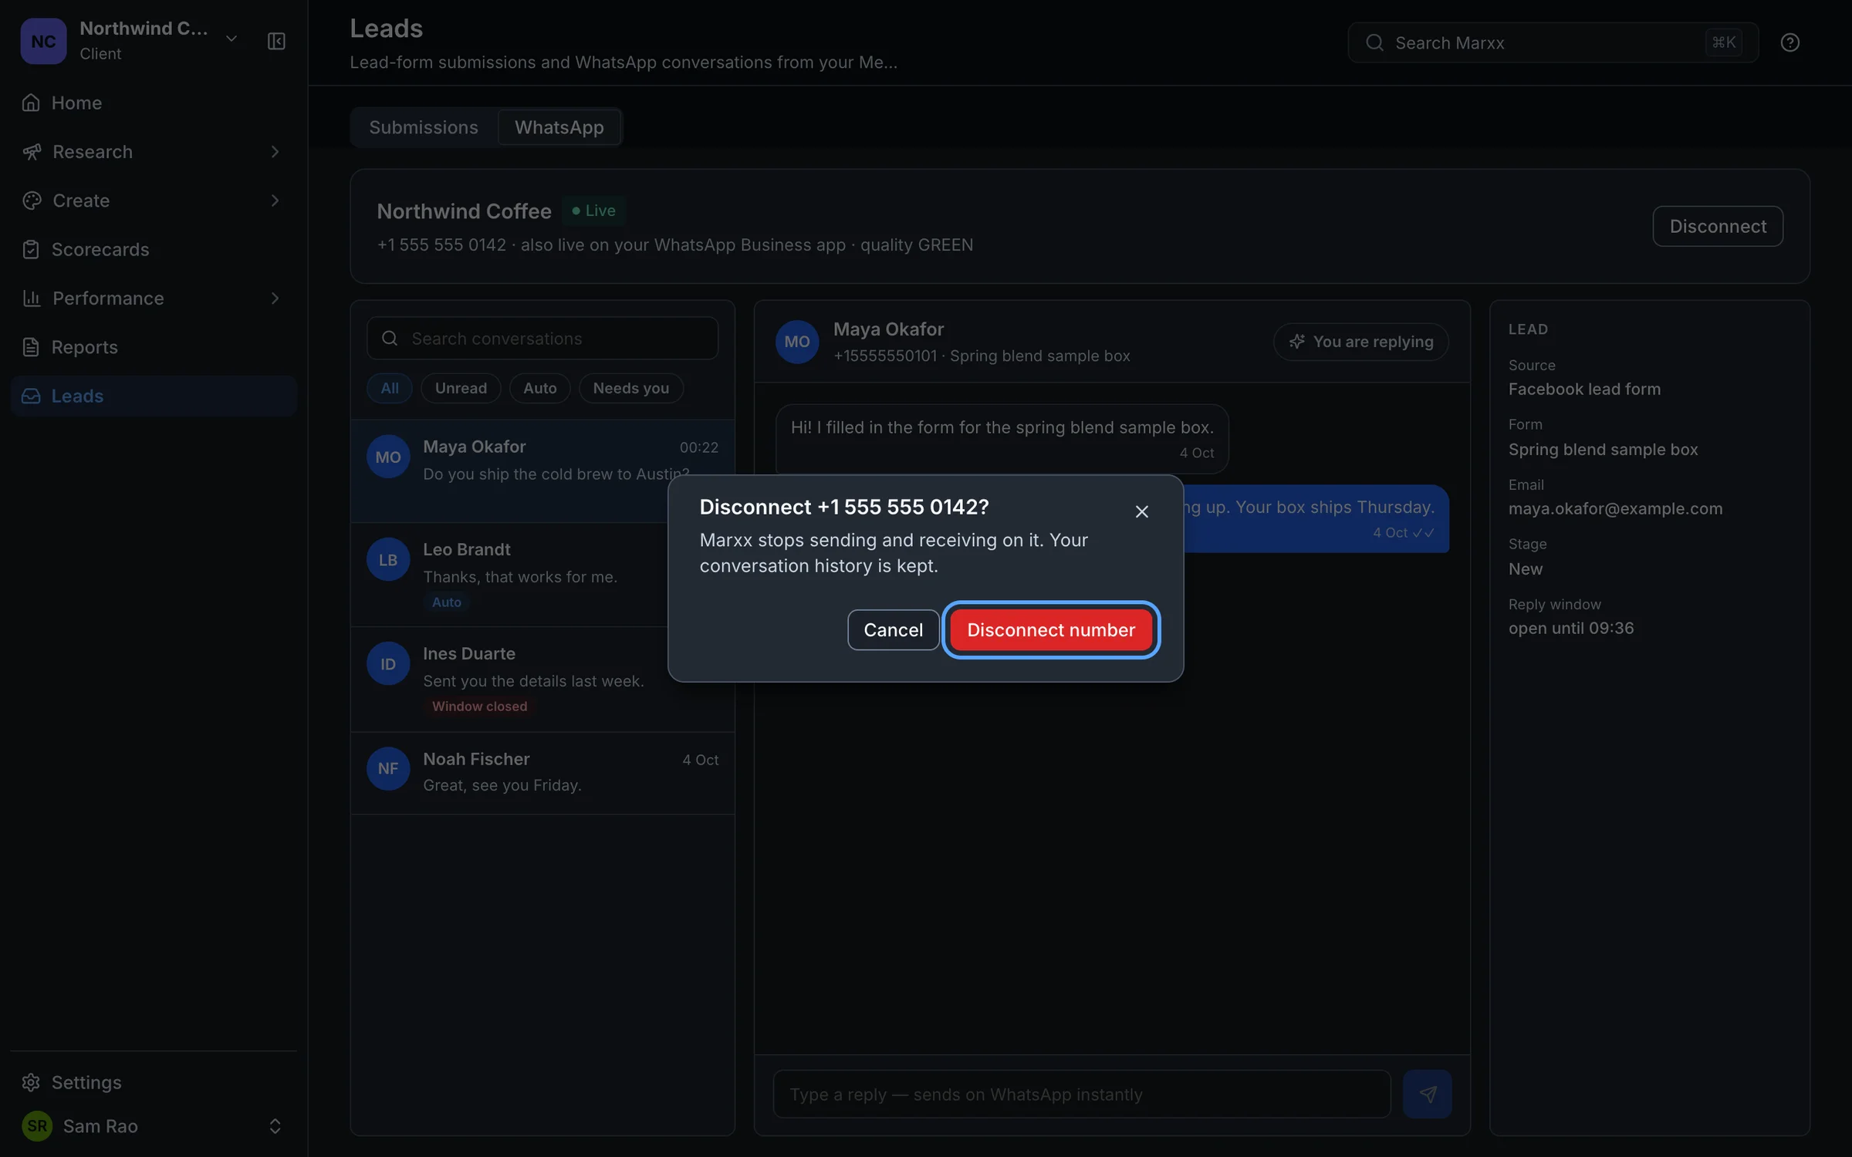
Task: Click the LB avatar for Leo Brandt
Action: pyautogui.click(x=387, y=559)
